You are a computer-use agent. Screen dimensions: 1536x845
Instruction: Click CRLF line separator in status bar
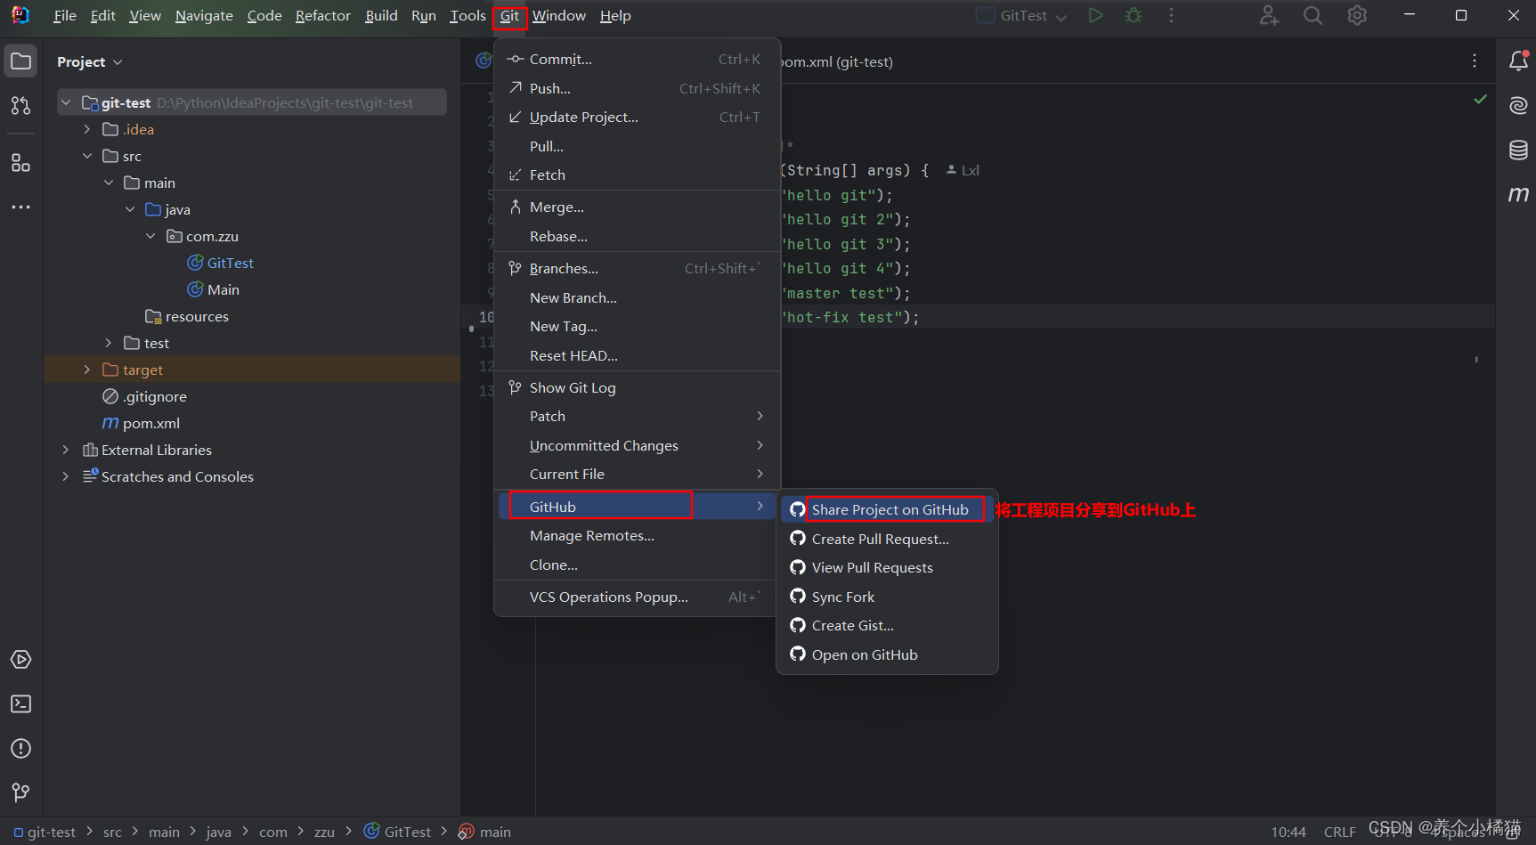(1339, 832)
